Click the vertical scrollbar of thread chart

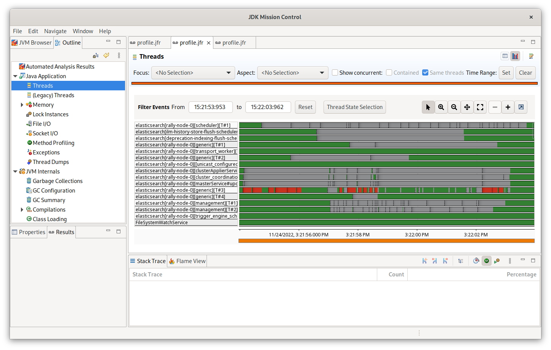pos(533,131)
